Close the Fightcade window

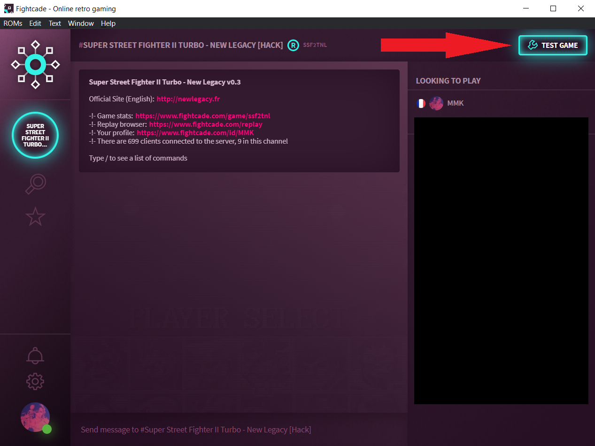click(581, 8)
